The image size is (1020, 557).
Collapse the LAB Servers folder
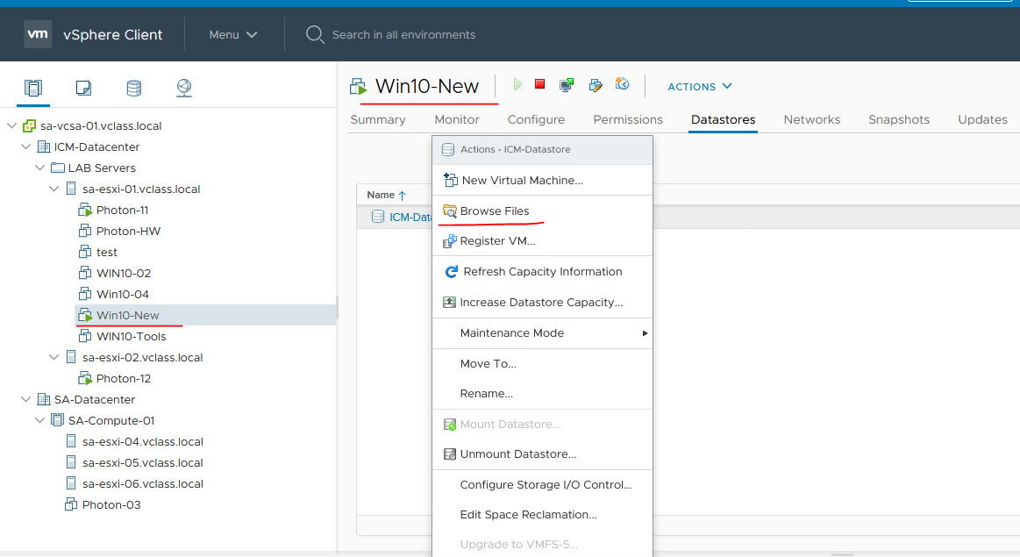pos(39,168)
